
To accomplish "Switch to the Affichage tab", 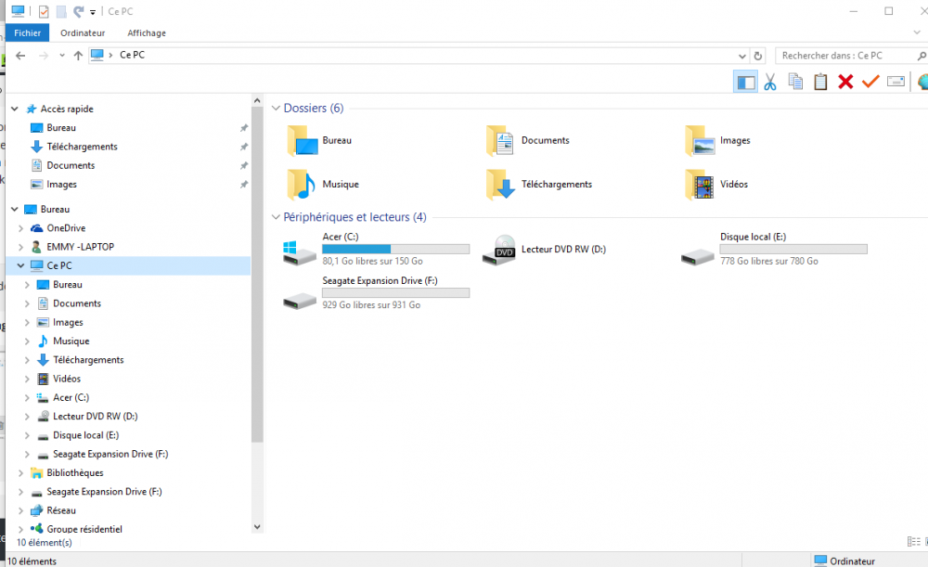I will pyautogui.click(x=147, y=32).
